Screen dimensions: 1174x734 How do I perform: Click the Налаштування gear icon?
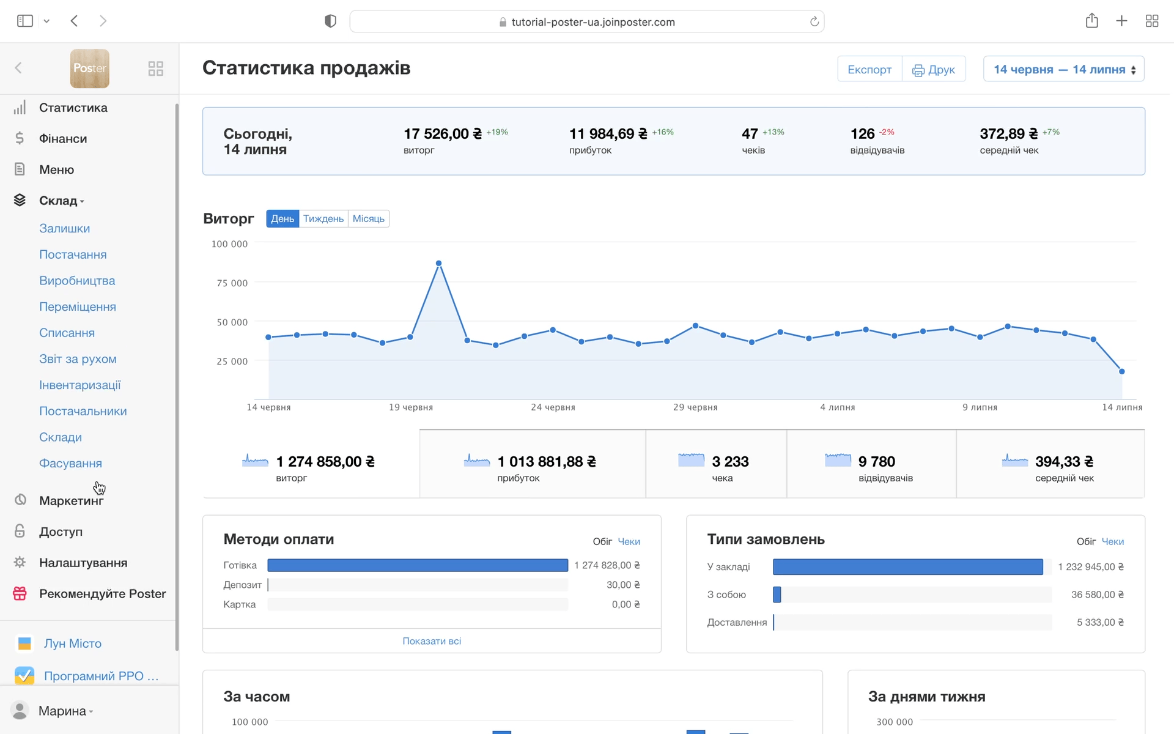tap(20, 562)
